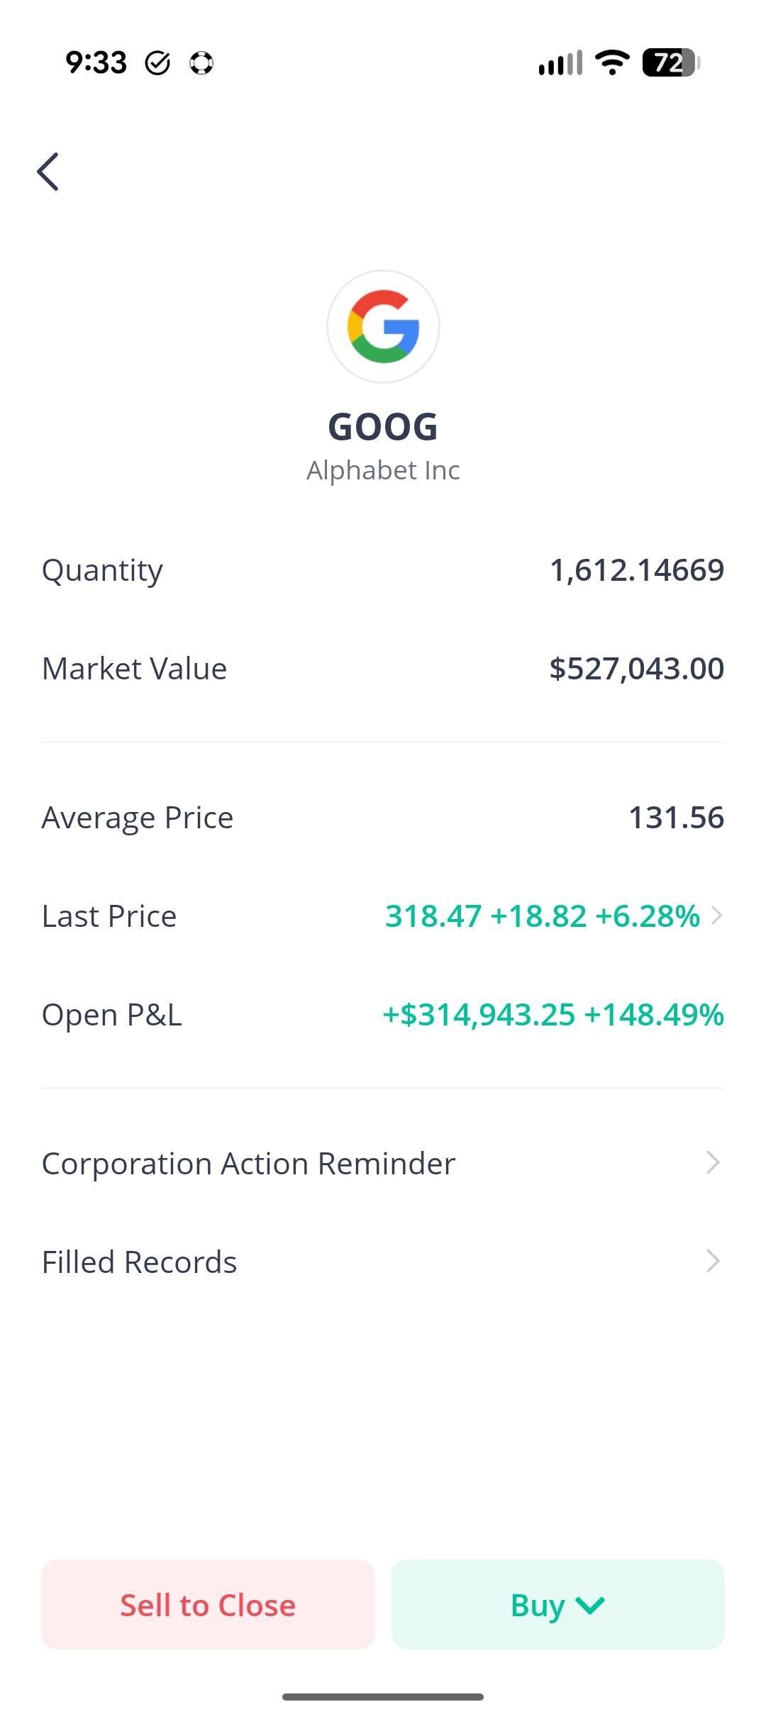Expand Corporation Action Reminder chevron
766x1719 pixels.
(714, 1163)
